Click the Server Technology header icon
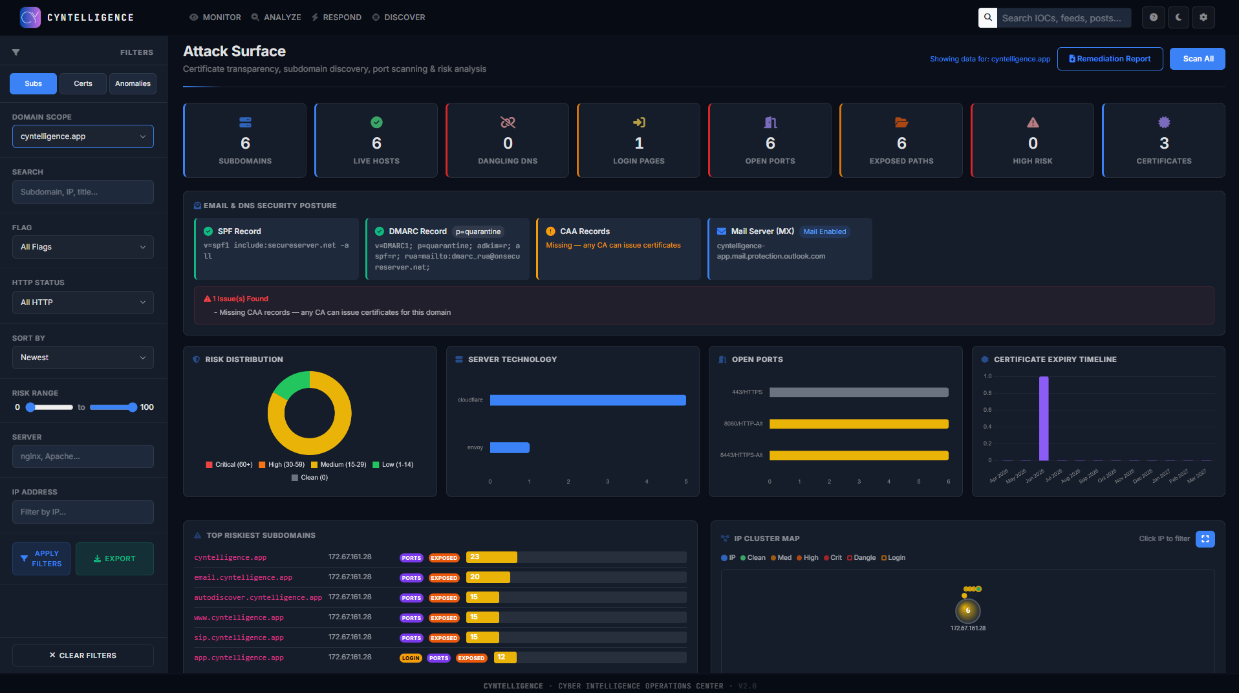 pos(459,359)
